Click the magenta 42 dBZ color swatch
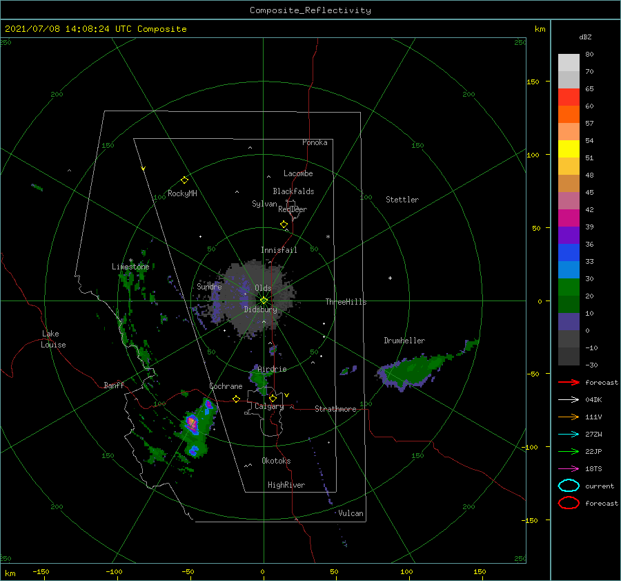Screen dimensions: 621x581 569,218
